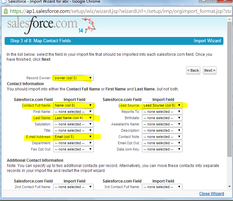Viewport: 233px width, 201px height.
Task: Click the Lead Source field label
Action: (129, 105)
